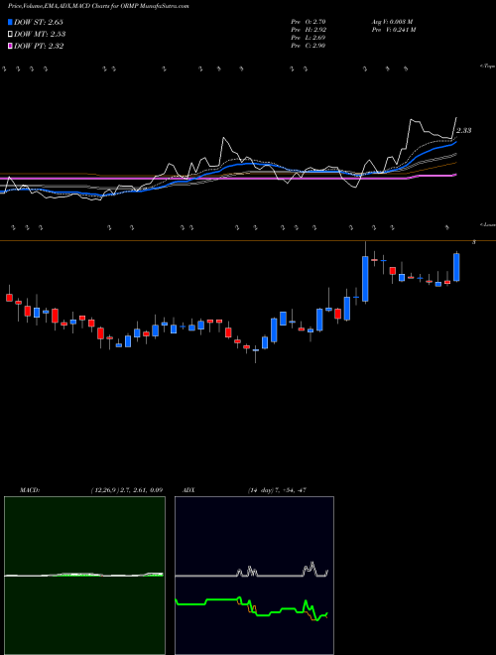The width and height of the screenshot is (496, 655).
Task: Click the 'Tops' marker label at right edge
Action: (x=487, y=66)
